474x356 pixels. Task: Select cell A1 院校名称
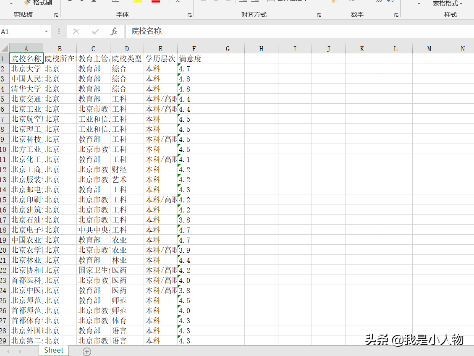(26, 59)
